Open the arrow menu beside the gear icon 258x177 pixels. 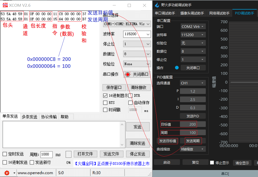tap(14, 173)
